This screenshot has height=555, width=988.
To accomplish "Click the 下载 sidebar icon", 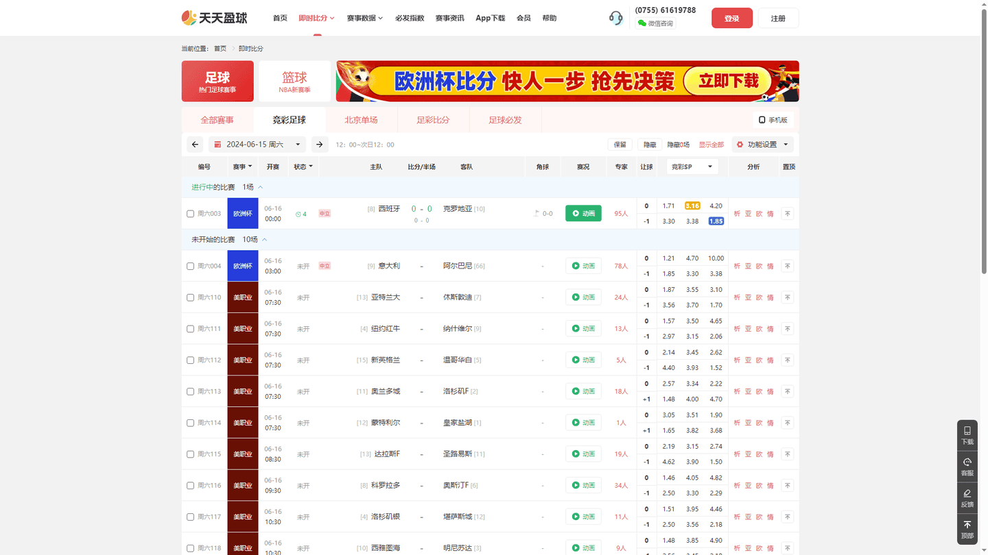I will pos(967,435).
